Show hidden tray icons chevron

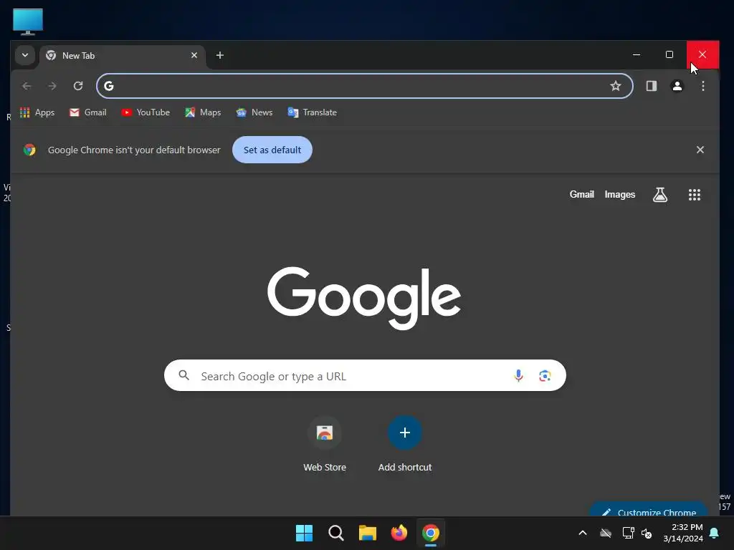[583, 533]
